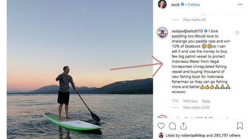Click the paddleboard photo of the post
This screenshot has width=248, height=139.
point(80,69)
